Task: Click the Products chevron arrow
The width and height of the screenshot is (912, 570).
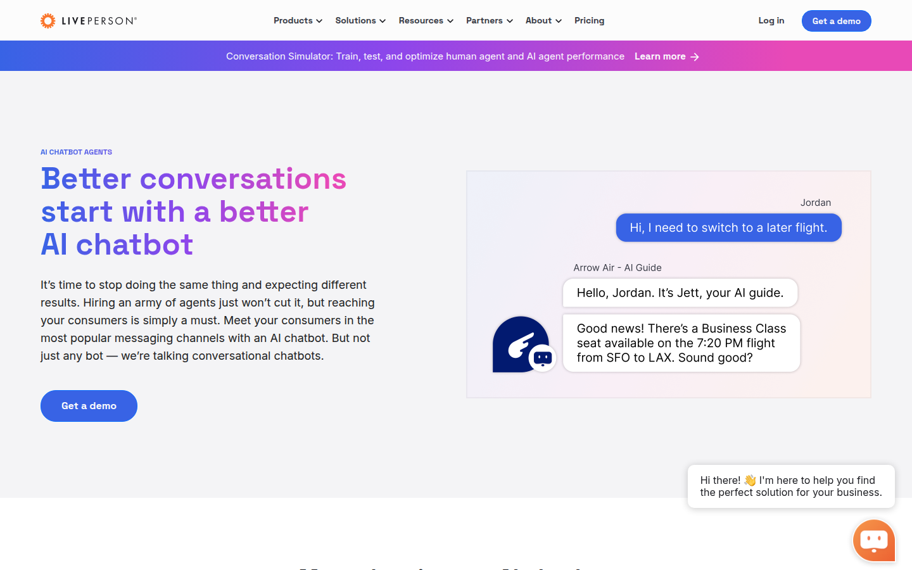Action: (x=319, y=21)
